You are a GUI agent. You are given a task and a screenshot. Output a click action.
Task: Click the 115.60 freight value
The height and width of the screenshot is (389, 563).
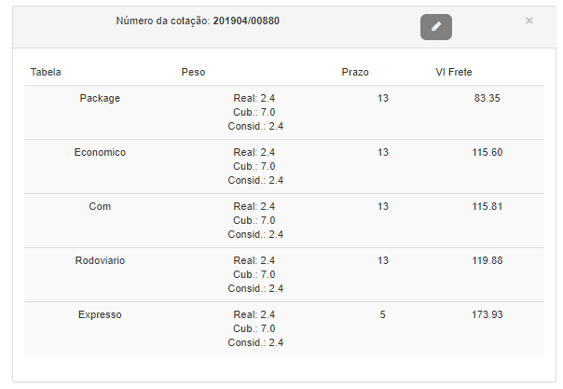pyautogui.click(x=487, y=152)
